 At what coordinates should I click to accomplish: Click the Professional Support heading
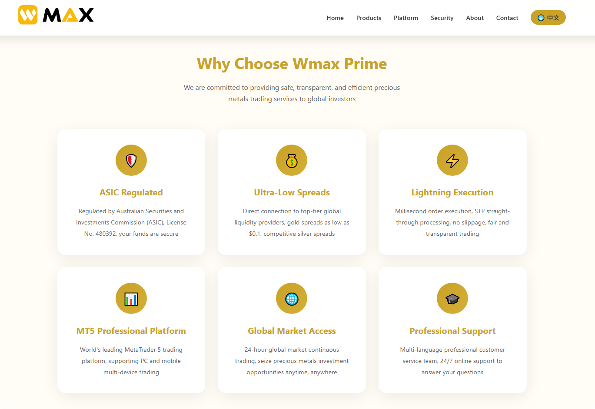[452, 331]
